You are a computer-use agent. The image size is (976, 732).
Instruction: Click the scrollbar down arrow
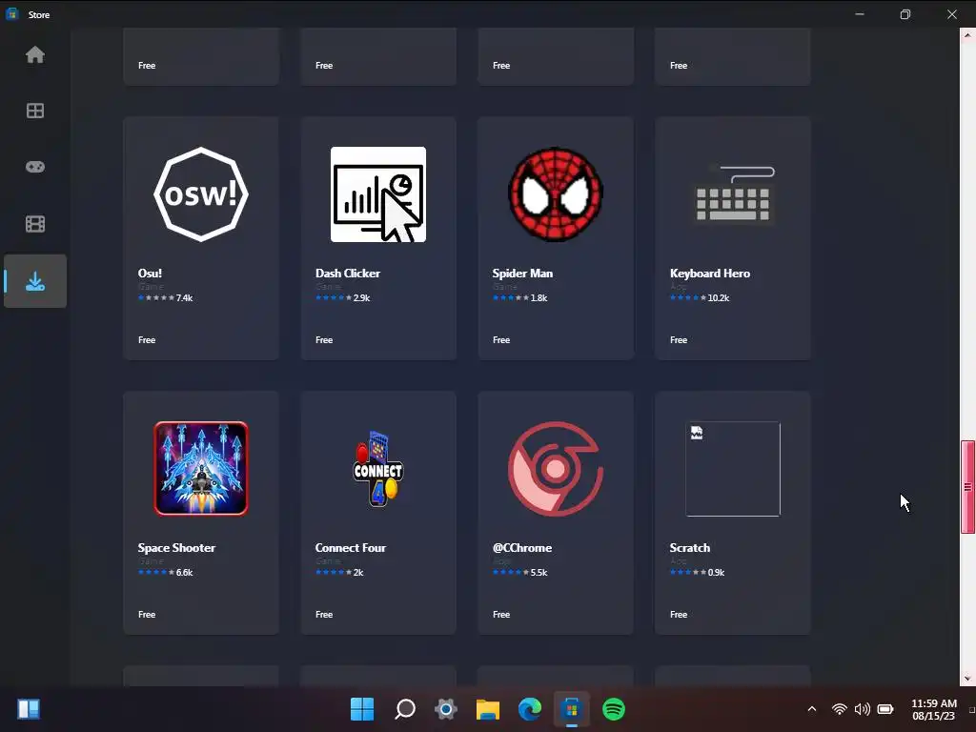(967, 679)
